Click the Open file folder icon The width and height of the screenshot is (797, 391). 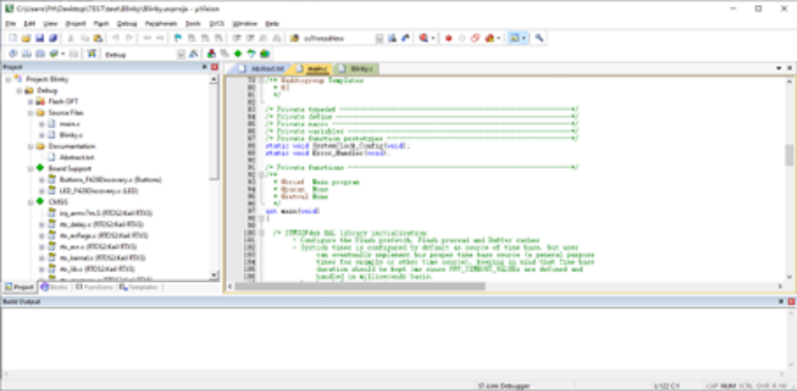click(26, 38)
